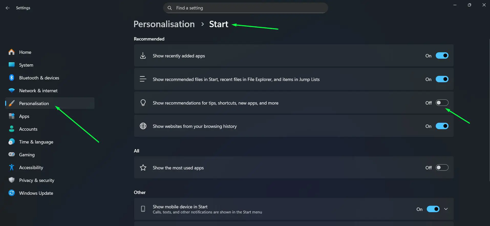This screenshot has width=490, height=226.
Task: Open the Home section icon
Action: coord(12,52)
